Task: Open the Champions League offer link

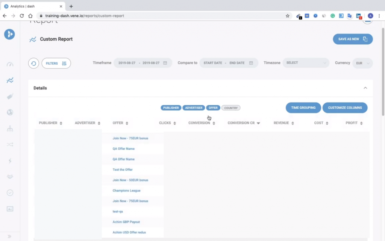Action: (x=126, y=191)
